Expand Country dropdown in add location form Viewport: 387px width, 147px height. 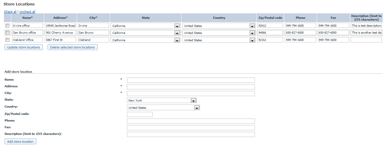coord(197,108)
